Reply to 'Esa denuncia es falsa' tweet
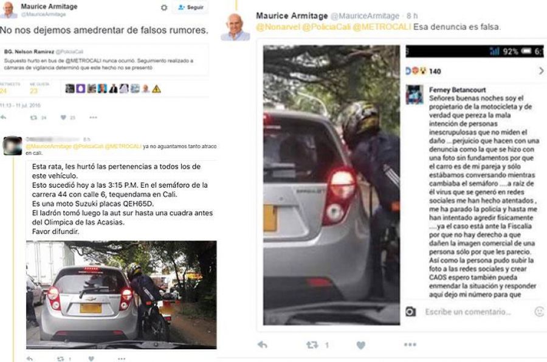The height and width of the screenshot is (362, 547). click(x=263, y=345)
